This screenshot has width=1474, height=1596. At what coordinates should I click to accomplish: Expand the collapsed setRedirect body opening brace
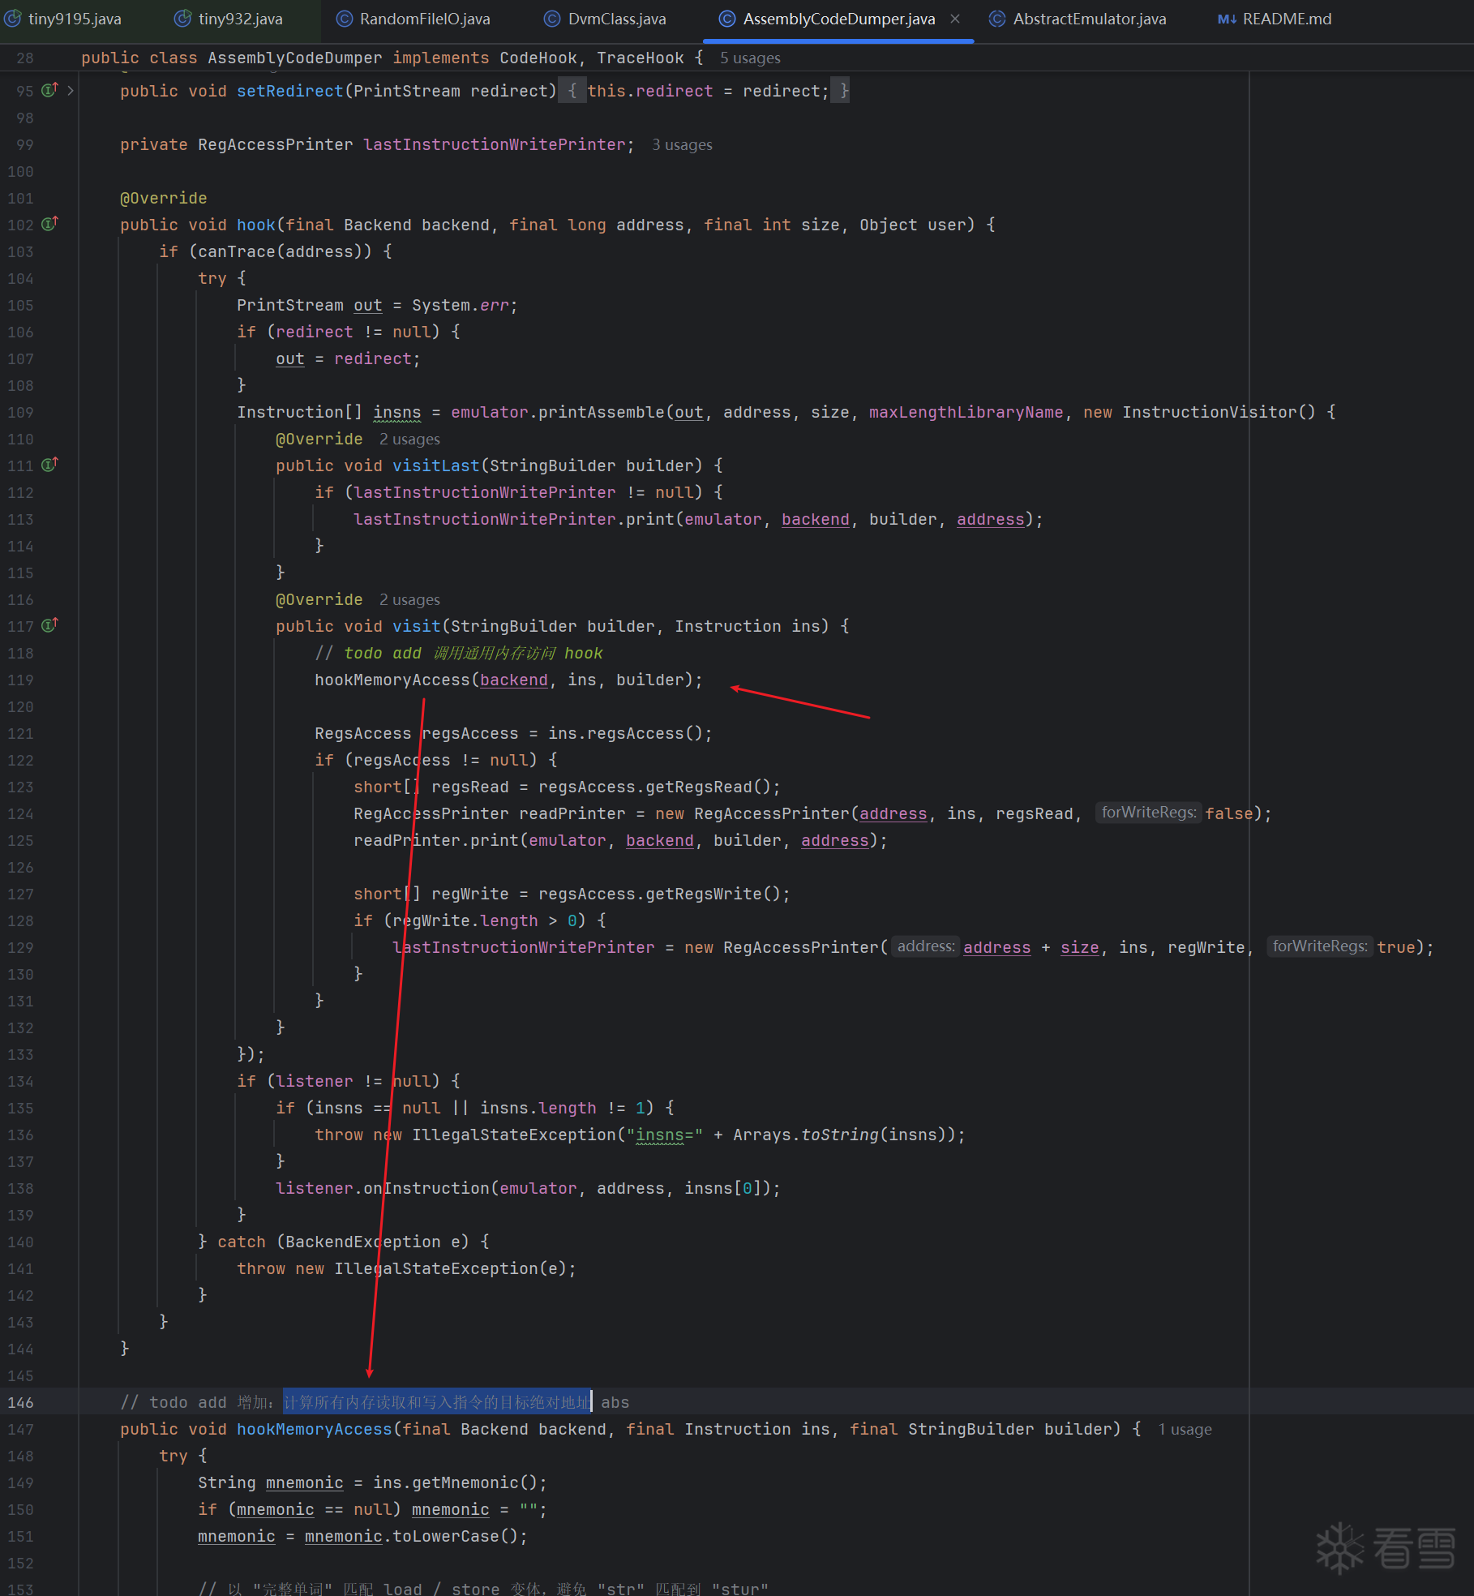pos(572,91)
